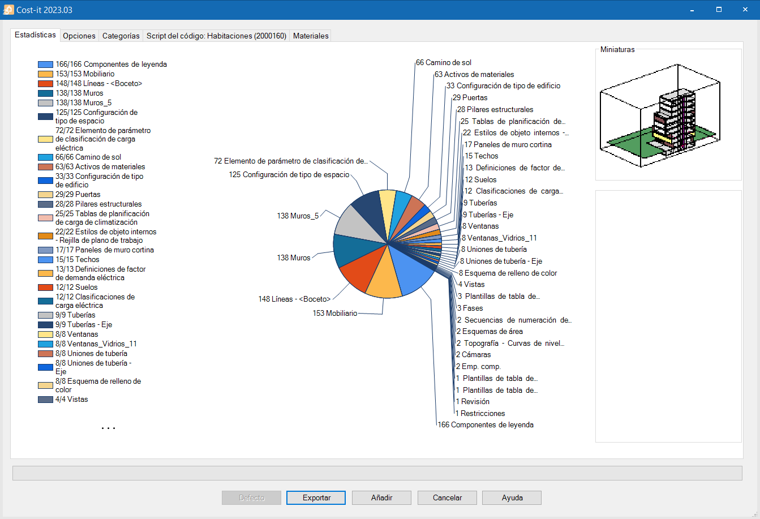Click chart label '4 Vistas'
This screenshot has height=519, width=760.
[471, 284]
